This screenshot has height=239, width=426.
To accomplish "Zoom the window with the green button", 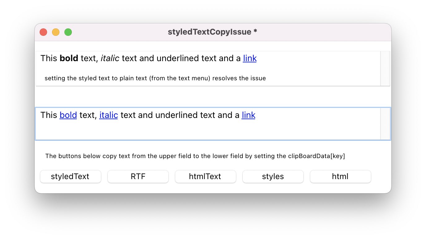I will click(x=68, y=32).
